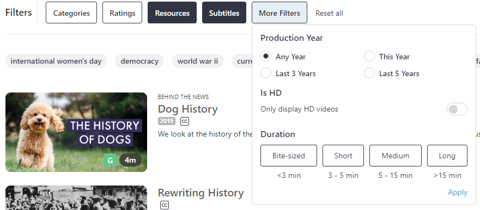Click the <3 min label
Image resolution: width=480 pixels, height=210 pixels.
pos(289,176)
